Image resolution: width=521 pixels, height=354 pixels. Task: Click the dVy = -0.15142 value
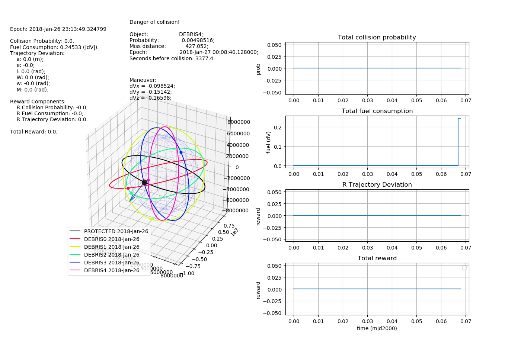150,92
